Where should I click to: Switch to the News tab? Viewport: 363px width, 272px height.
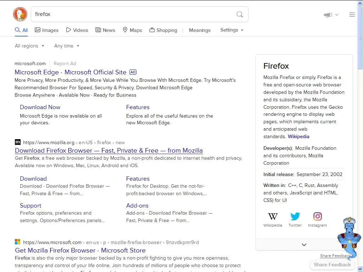pyautogui.click(x=105, y=30)
